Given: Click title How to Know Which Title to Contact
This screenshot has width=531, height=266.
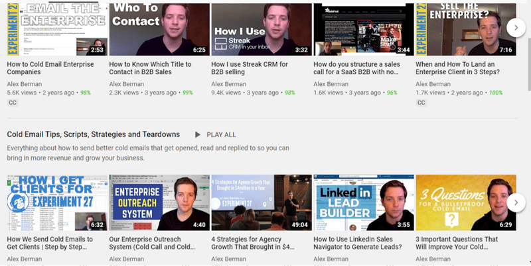Looking at the screenshot, I should [x=150, y=68].
